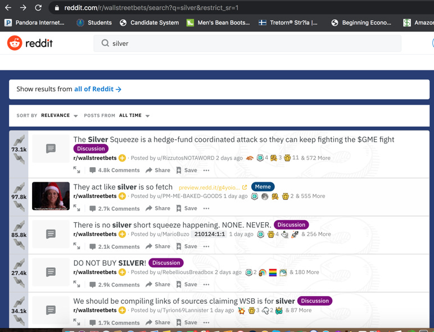The image size is (434, 332).
Task: Click the browser back arrow
Action: pyautogui.click(x=8, y=8)
